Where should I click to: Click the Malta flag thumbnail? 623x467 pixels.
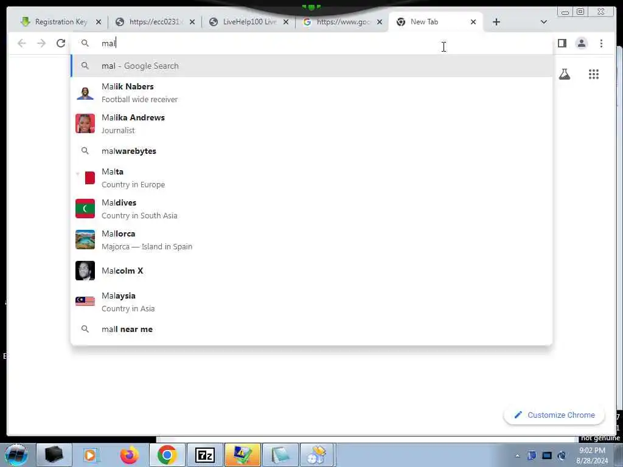[x=85, y=178]
